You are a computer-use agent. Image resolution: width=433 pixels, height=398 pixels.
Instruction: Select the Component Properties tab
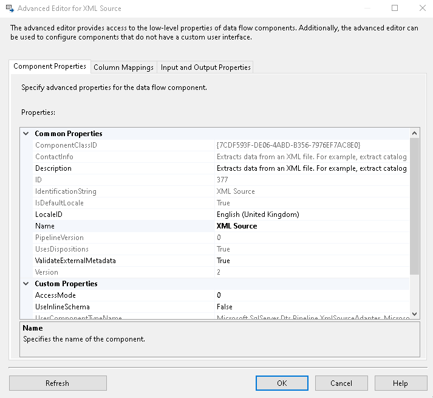click(50, 67)
